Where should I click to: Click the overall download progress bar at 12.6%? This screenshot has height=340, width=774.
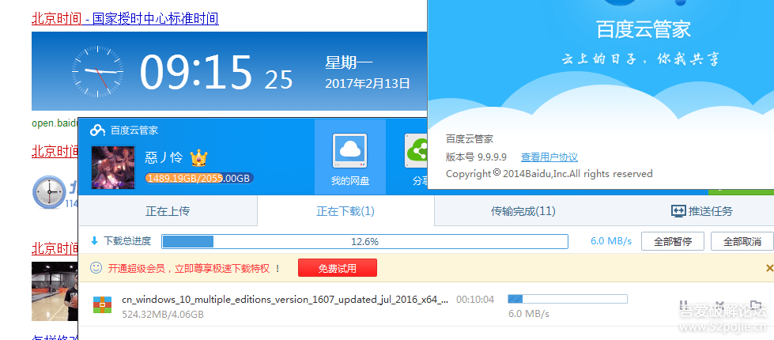click(x=364, y=241)
